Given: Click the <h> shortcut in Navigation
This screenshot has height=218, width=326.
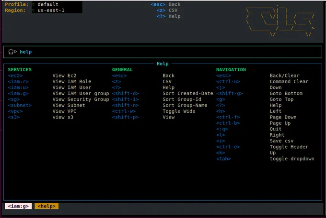Looking at the screenshot, I should (221, 111).
